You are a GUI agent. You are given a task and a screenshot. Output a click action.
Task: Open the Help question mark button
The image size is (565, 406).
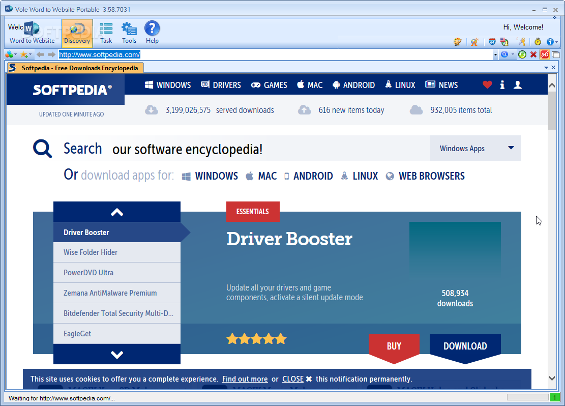point(152,33)
